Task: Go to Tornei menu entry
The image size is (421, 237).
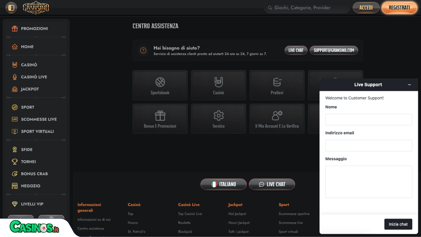Action: (x=29, y=162)
